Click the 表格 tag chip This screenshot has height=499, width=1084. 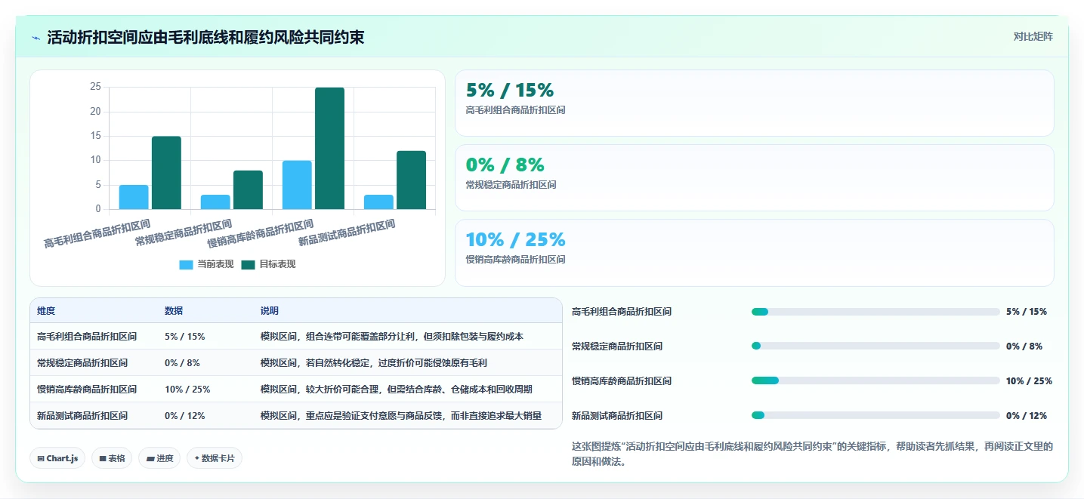coord(112,458)
